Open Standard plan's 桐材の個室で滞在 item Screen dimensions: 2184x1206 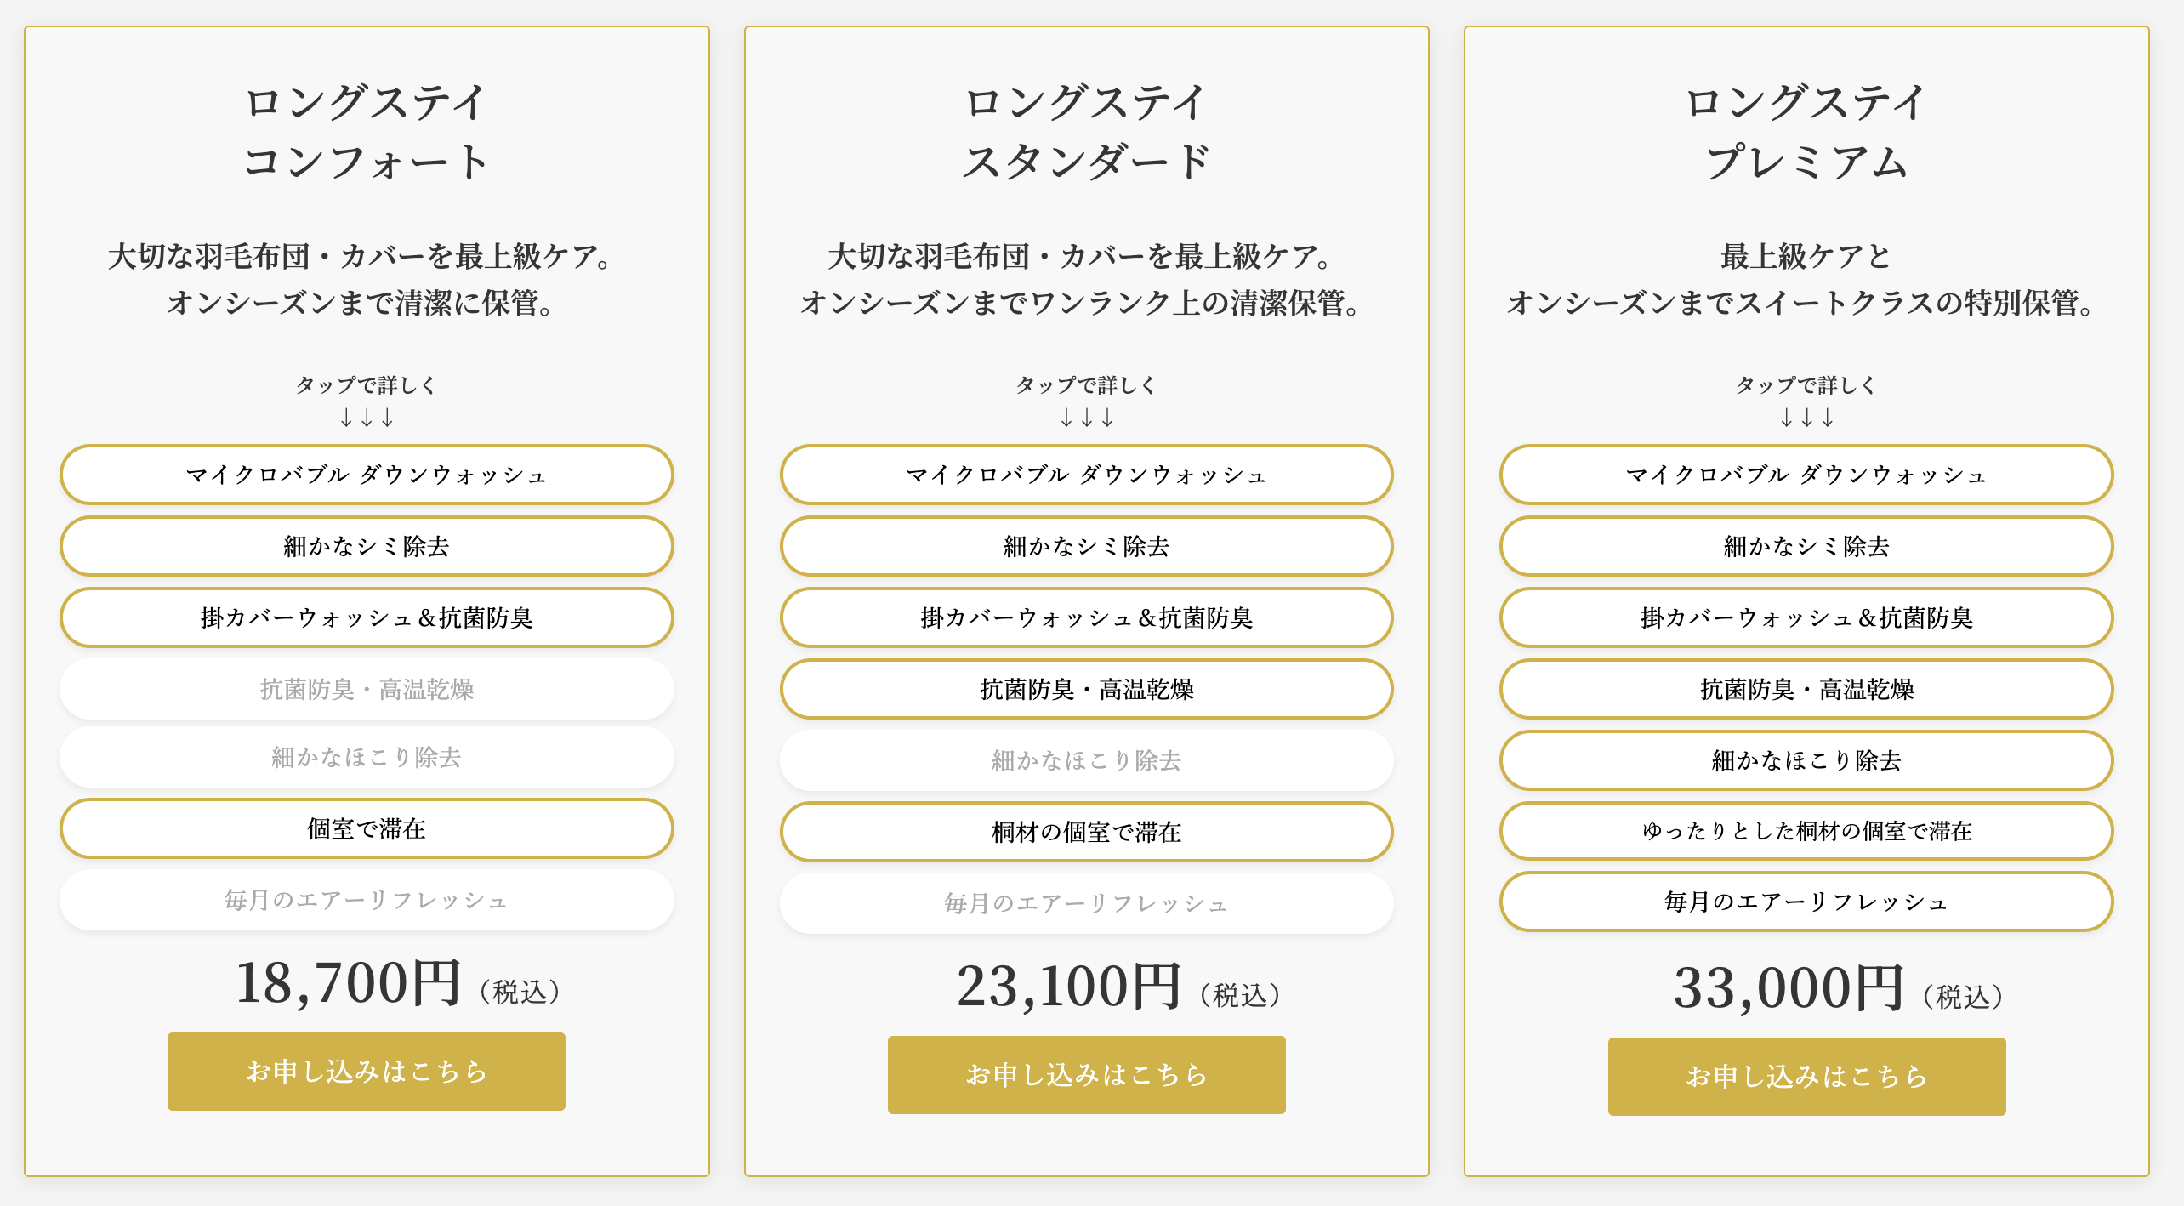(x=1086, y=832)
